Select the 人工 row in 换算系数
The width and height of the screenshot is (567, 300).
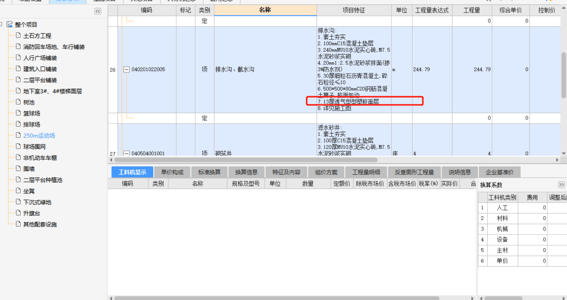[522, 208]
